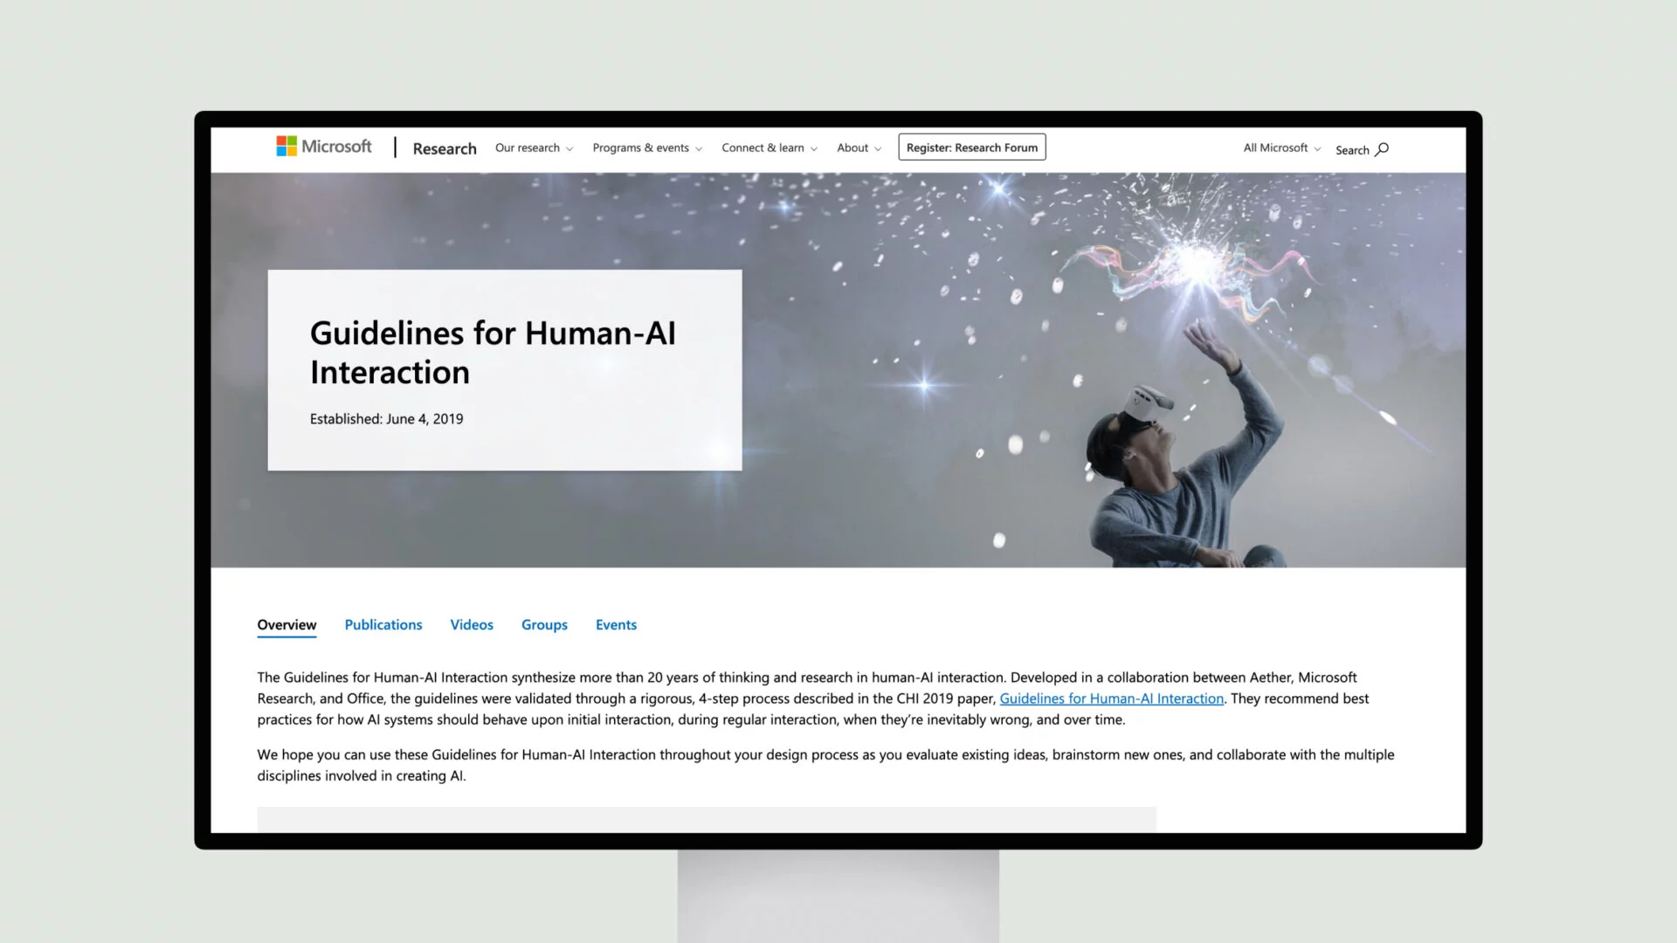Click the Microsoft logo icon
The width and height of the screenshot is (1677, 943).
[286, 146]
